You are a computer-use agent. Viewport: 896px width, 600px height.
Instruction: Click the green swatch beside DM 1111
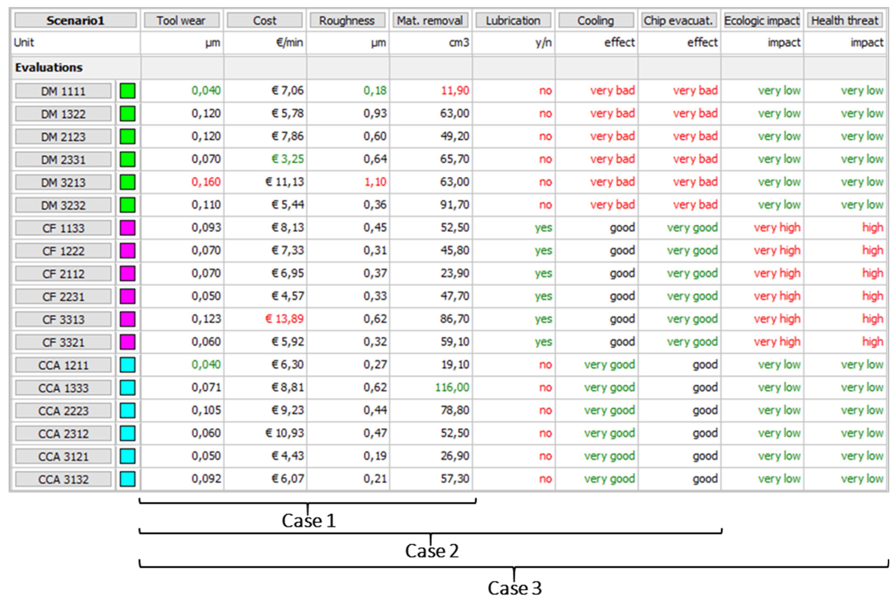128,91
